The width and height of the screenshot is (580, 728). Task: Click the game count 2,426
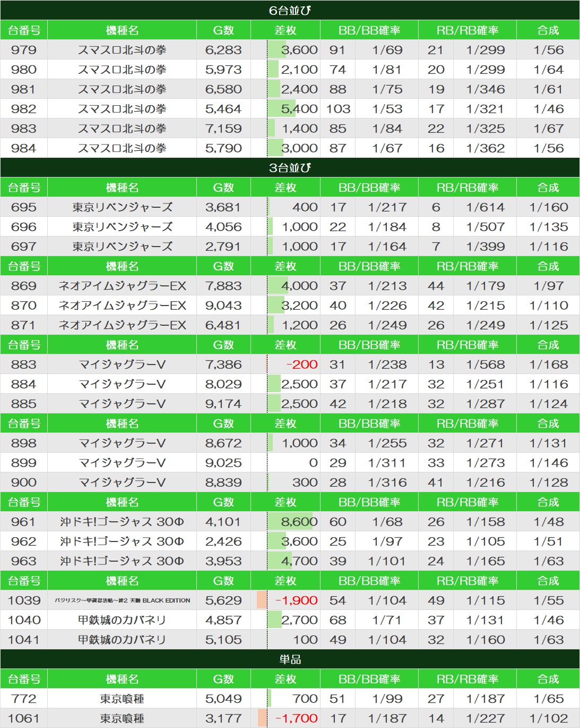pyautogui.click(x=223, y=541)
